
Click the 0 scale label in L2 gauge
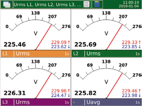(x=78, y=27)
